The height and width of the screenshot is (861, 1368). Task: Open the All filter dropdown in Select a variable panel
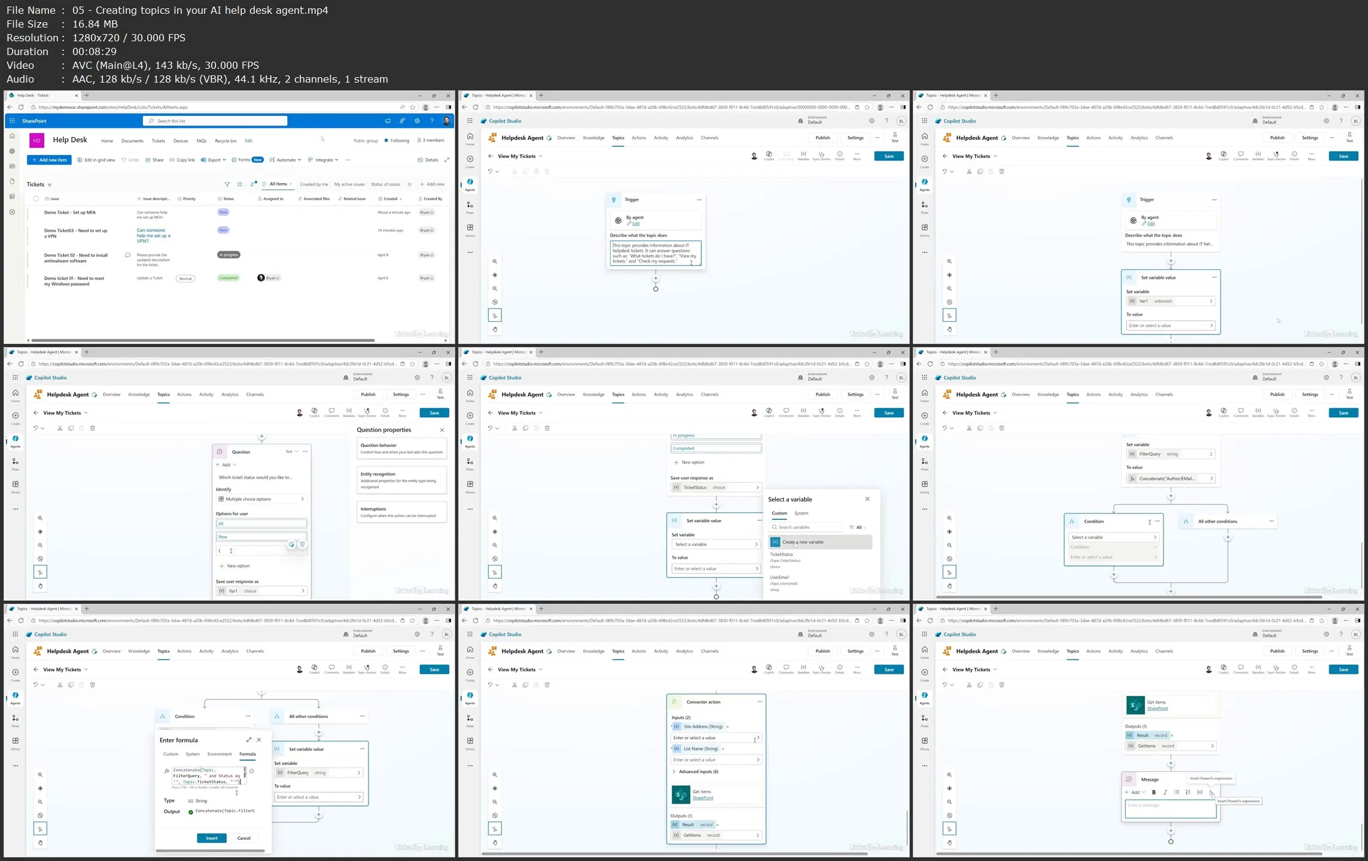(858, 528)
